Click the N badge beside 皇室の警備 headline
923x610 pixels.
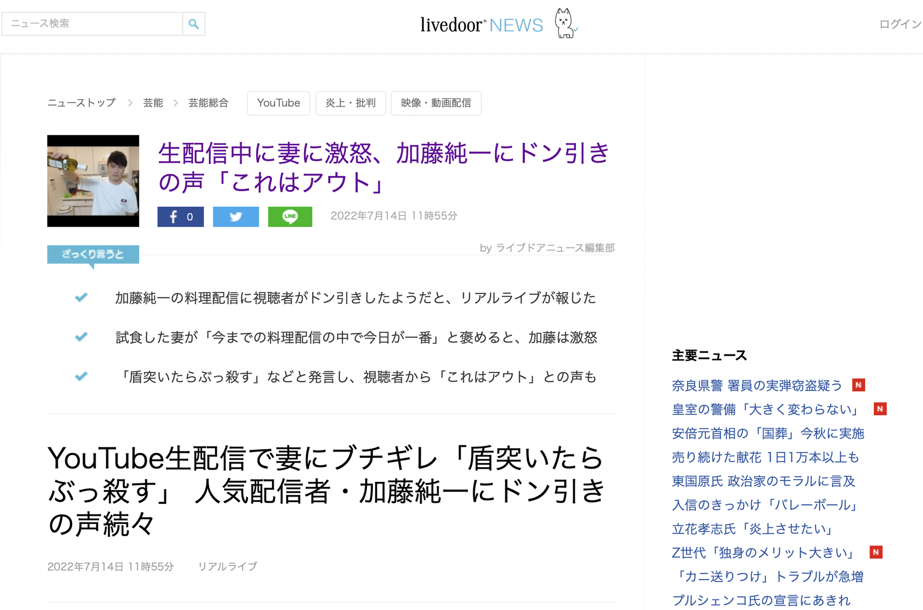[880, 409]
